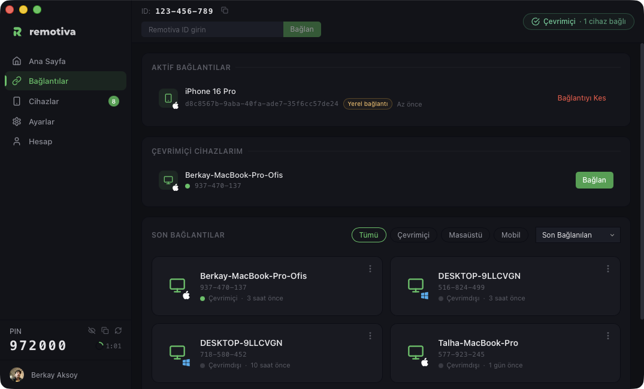Select the Masaüstü filter chip
Image resolution: width=644 pixels, height=389 pixels.
[465, 235]
